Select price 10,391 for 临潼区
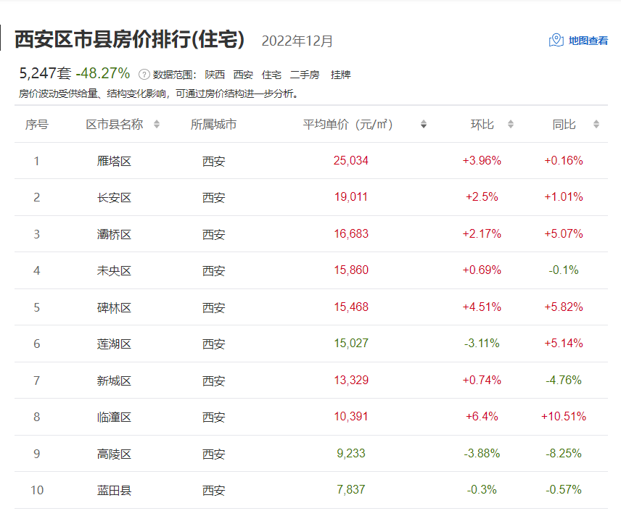 [x=351, y=417]
